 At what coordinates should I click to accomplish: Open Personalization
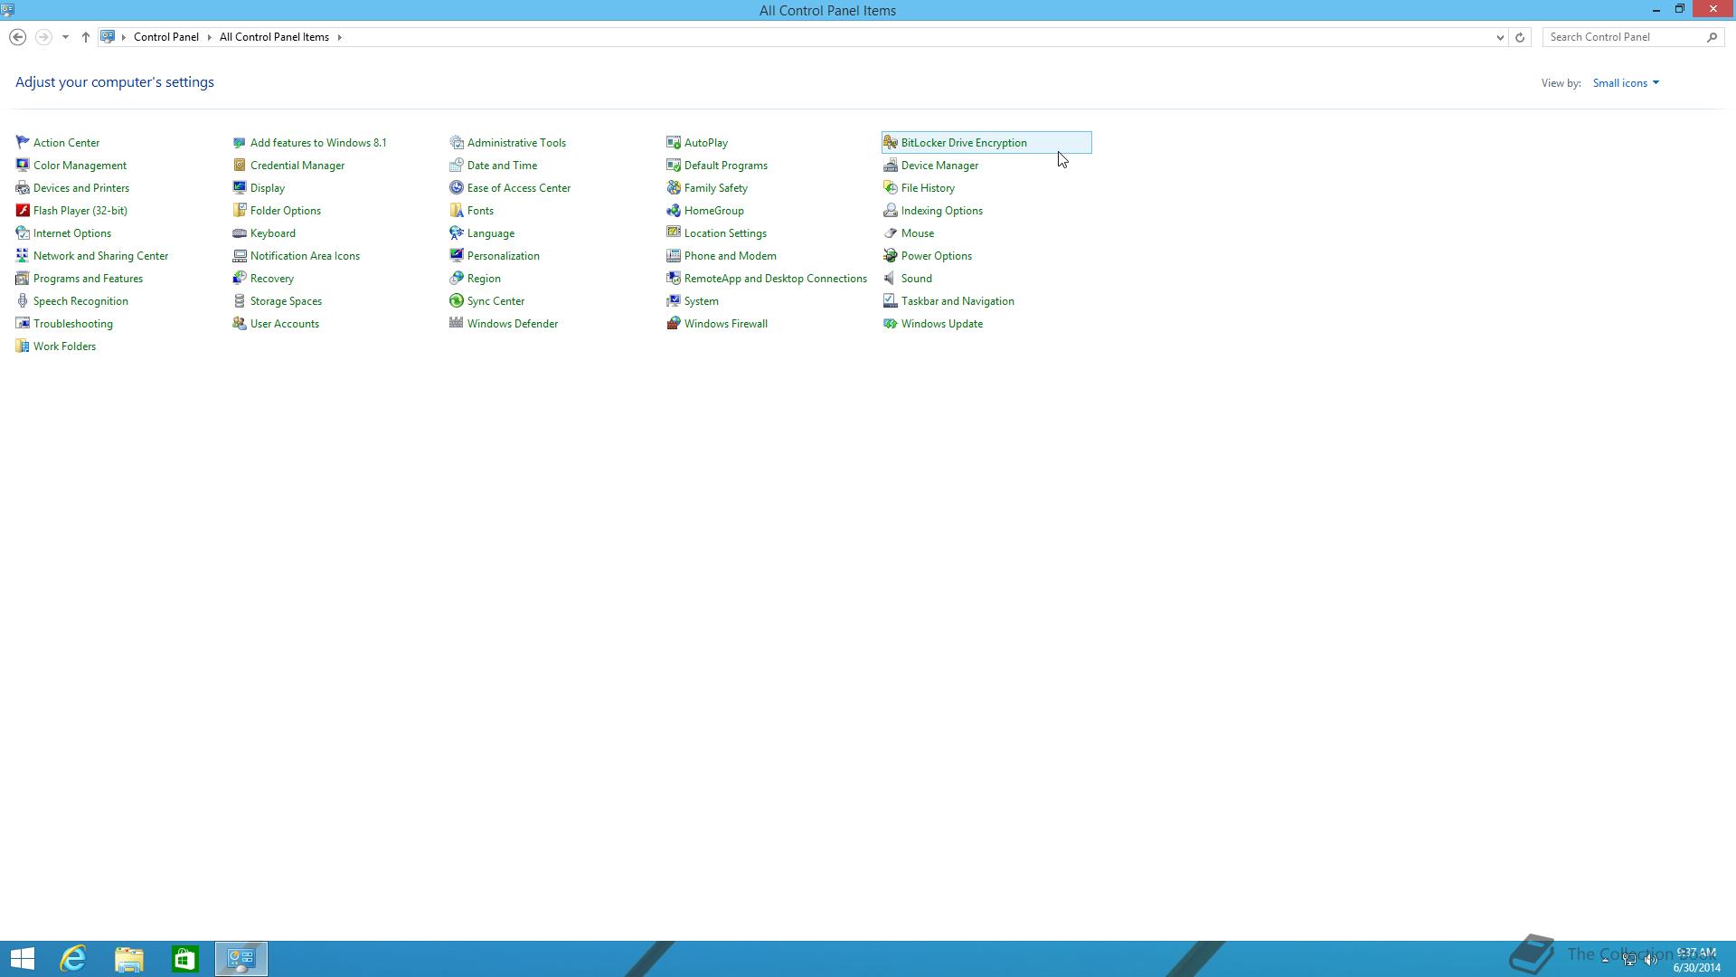[504, 256]
